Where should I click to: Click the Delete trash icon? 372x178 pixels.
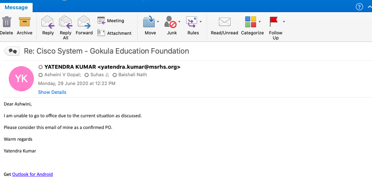6,22
